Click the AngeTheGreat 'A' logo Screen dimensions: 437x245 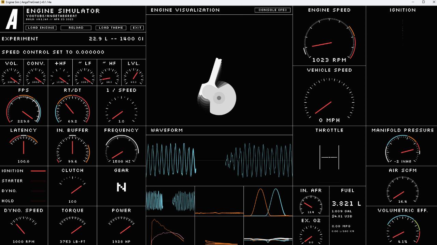pos(12,19)
